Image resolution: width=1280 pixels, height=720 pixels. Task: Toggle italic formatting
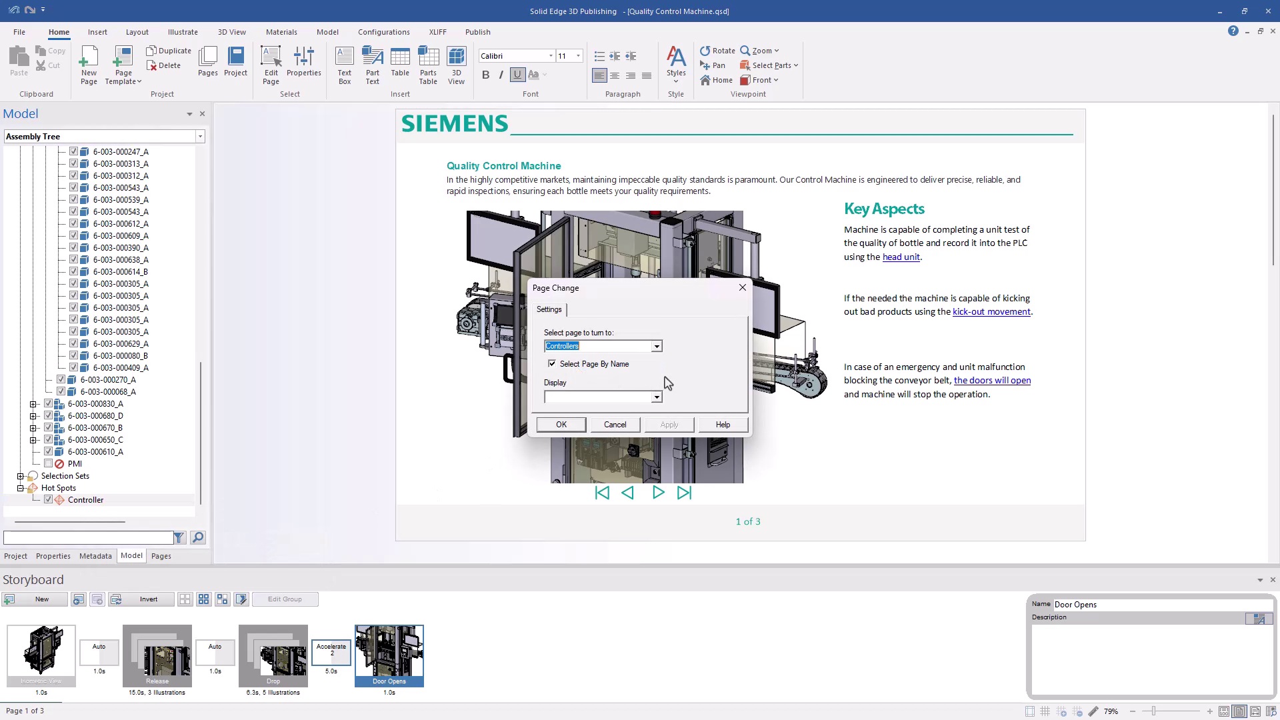501,75
